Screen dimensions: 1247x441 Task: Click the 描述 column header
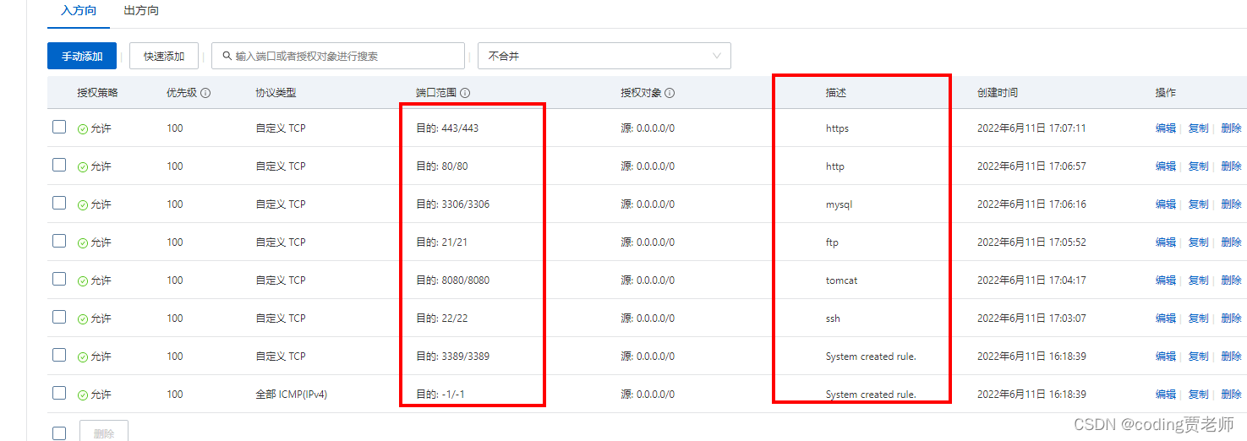tap(836, 93)
